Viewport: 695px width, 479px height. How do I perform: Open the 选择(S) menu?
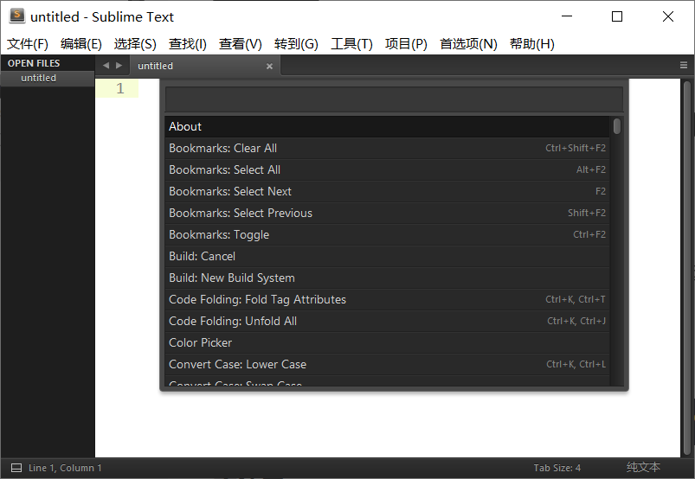[x=135, y=44]
